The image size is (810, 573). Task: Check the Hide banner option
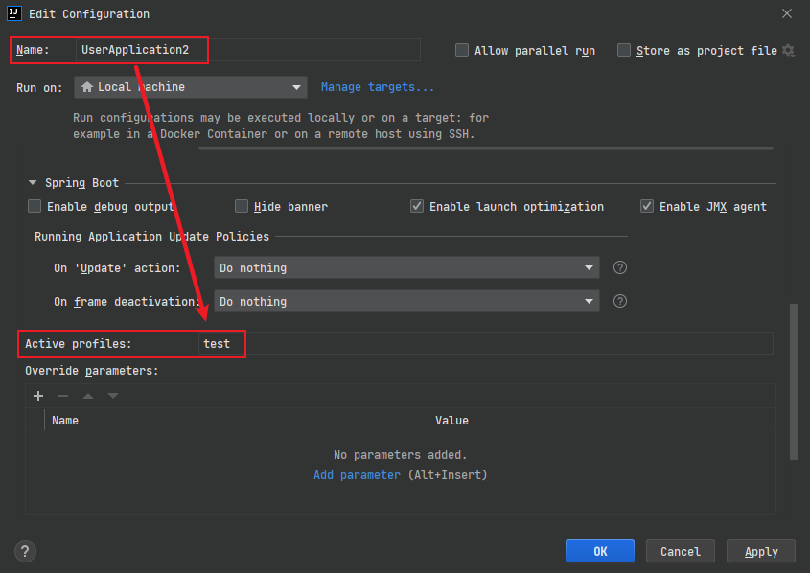(242, 206)
